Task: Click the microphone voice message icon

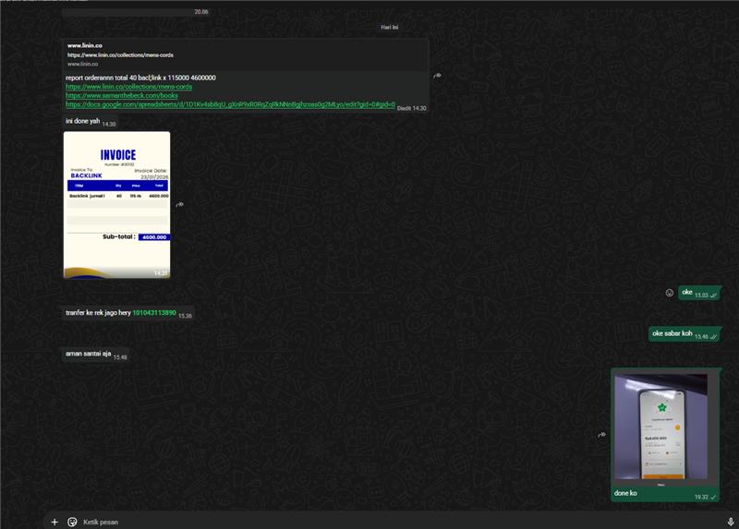Action: pyautogui.click(x=731, y=522)
